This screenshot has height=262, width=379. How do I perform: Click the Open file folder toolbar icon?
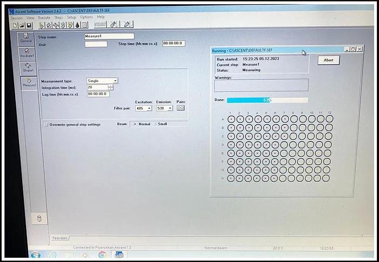point(22,25)
